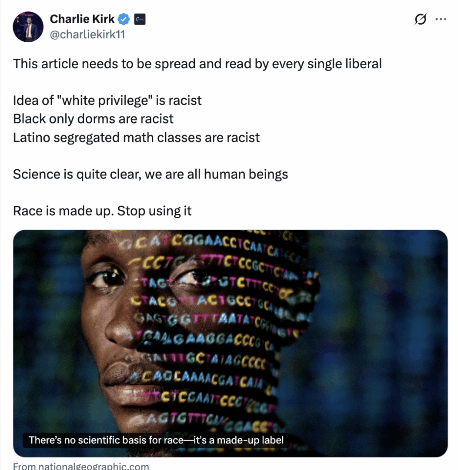Viewport: 458px width, 470px height.
Task: Click the "Black only dorms are racist" line
Action: pyautogui.click(x=93, y=119)
